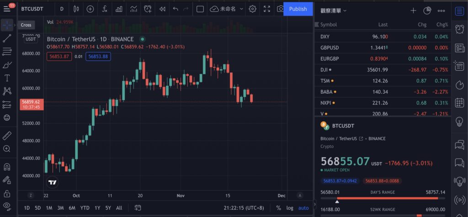Set the time range to 1Y
Screen dimensions: 468x217
97,208
